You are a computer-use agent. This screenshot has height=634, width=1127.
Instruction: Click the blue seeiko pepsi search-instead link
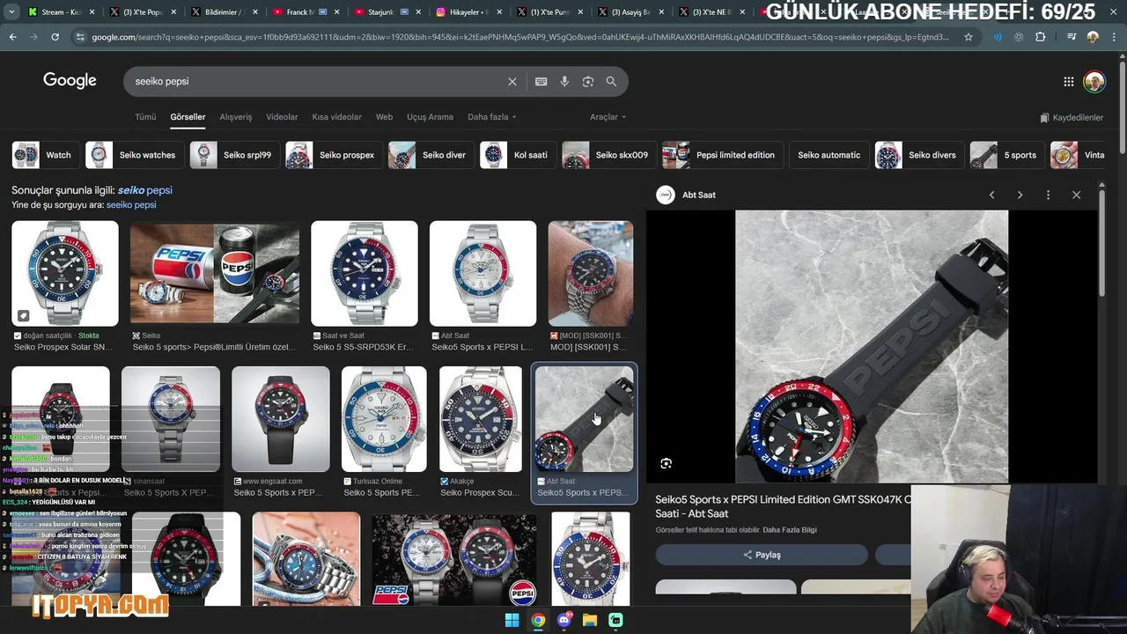[x=131, y=204]
